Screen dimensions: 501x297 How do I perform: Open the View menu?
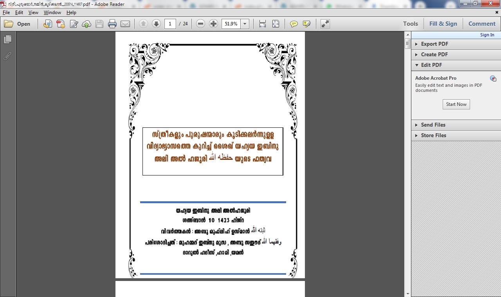[x=33, y=13]
